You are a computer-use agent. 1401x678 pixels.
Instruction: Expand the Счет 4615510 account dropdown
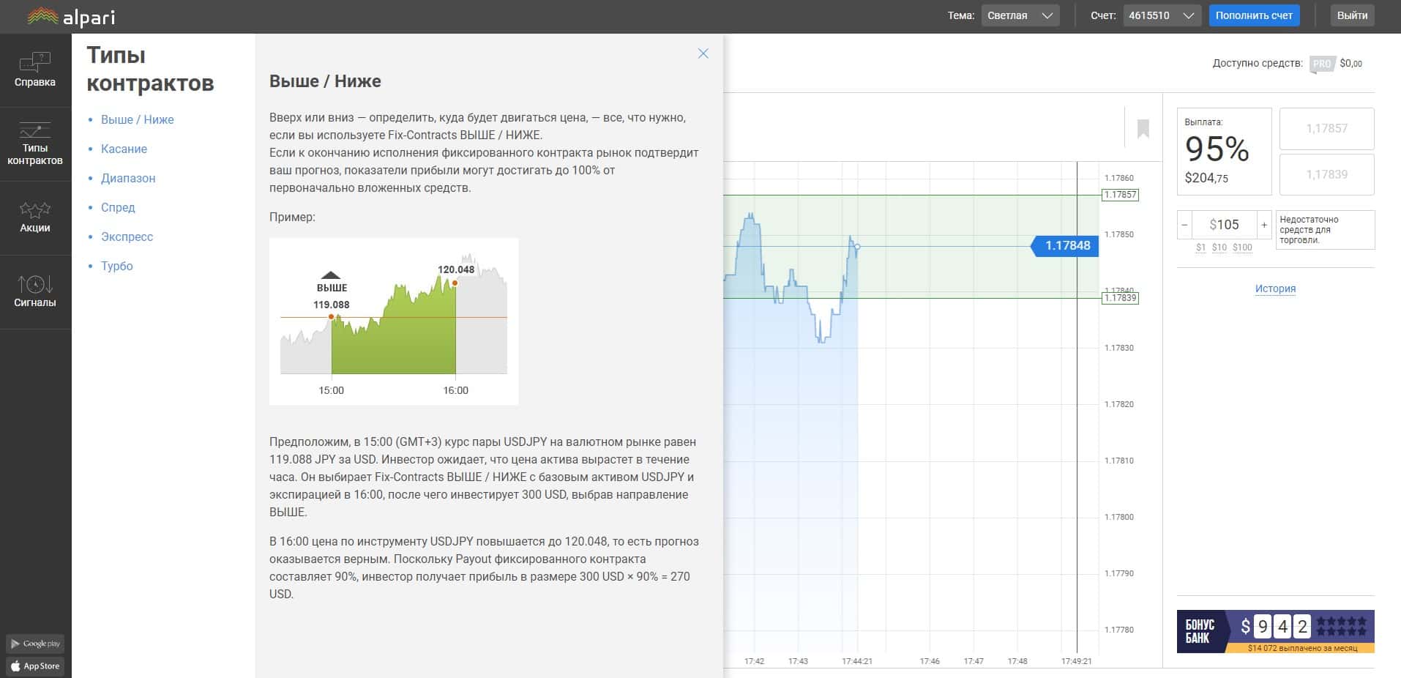pyautogui.click(x=1162, y=15)
